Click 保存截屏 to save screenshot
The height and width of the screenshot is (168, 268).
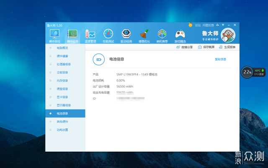pos(206,47)
